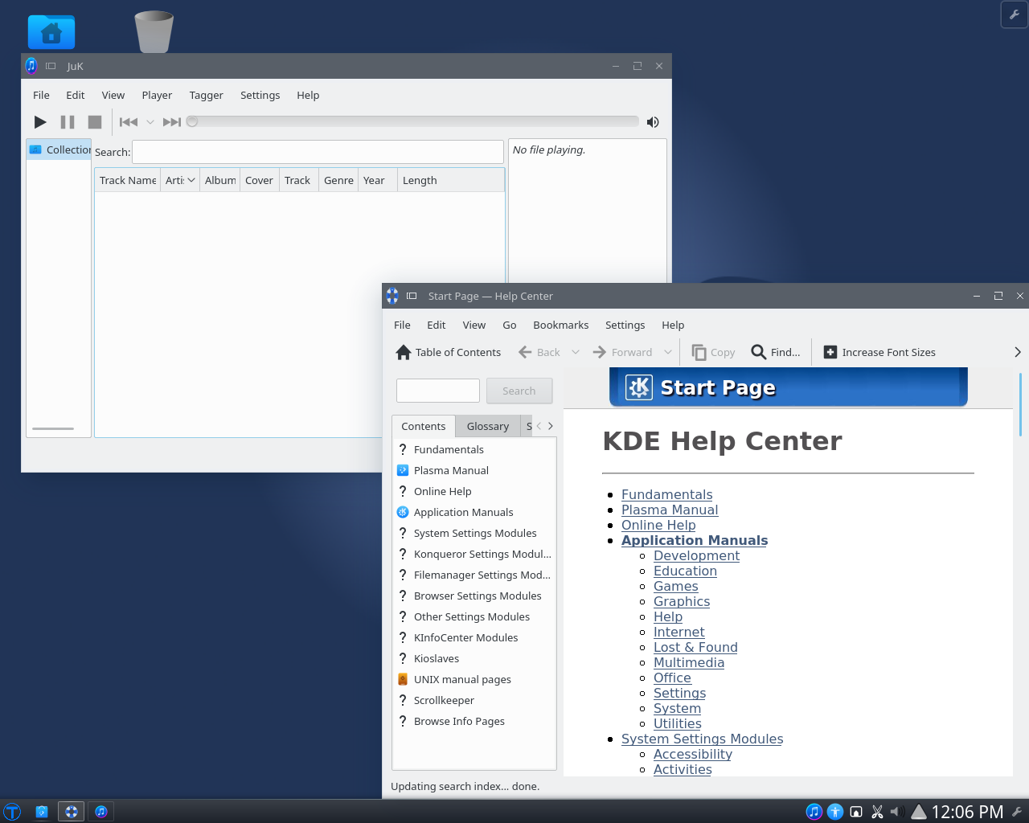Mute audio using JuK speaker icon

pyautogui.click(x=653, y=122)
